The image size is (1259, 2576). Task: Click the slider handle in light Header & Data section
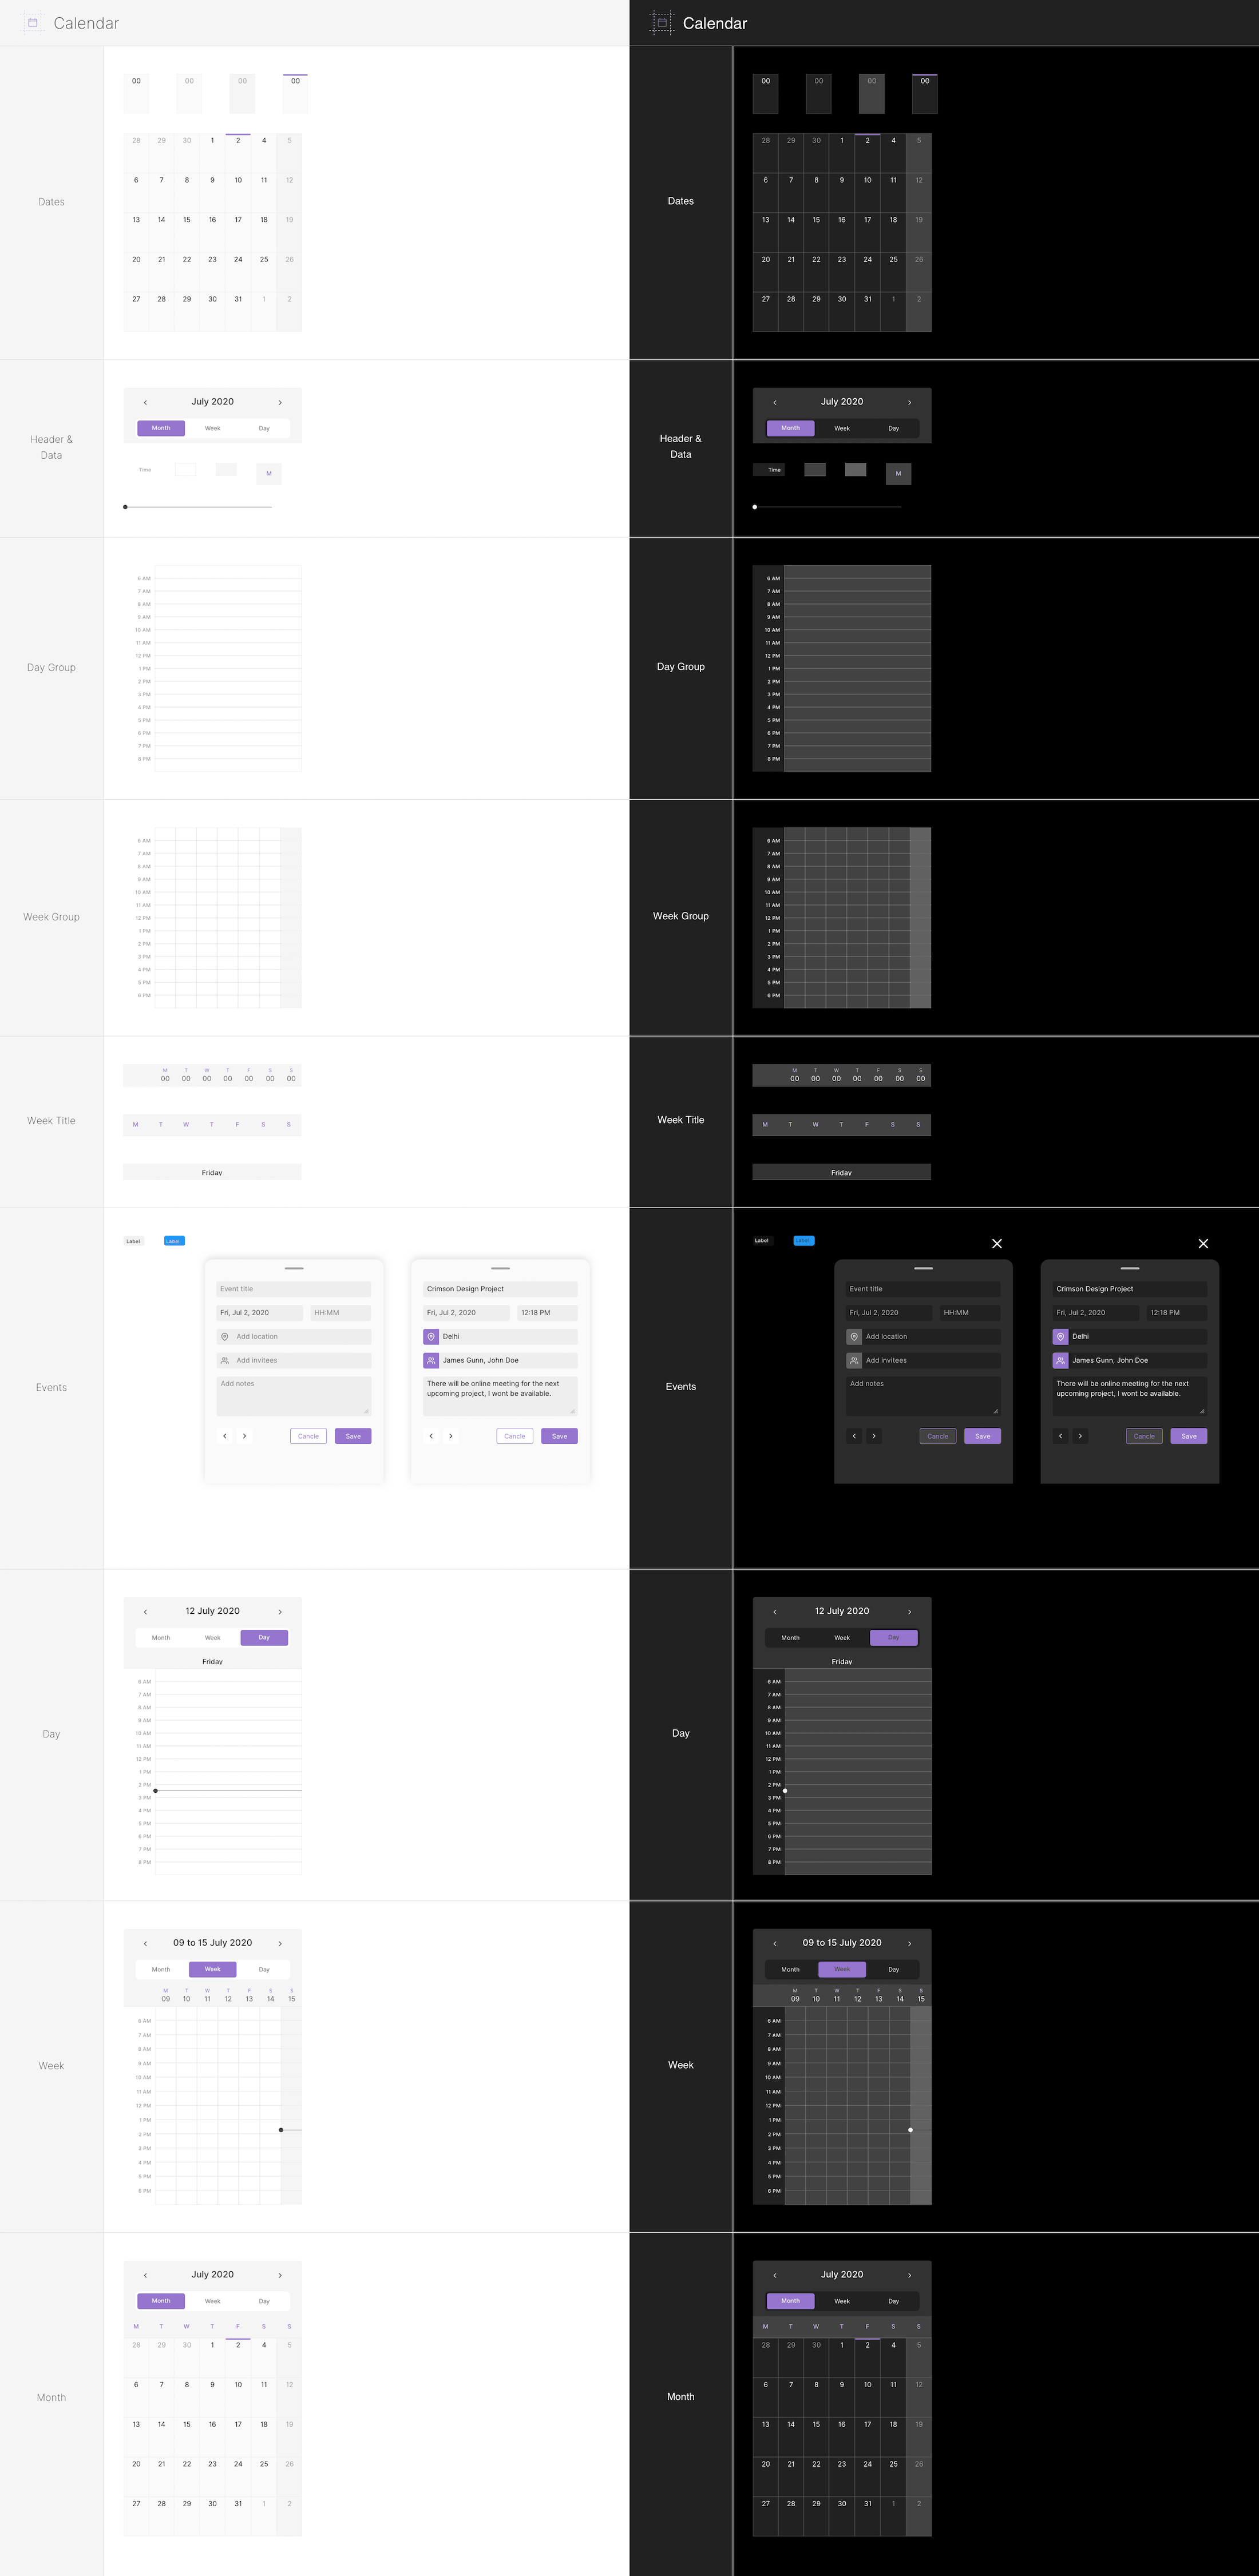(x=125, y=507)
